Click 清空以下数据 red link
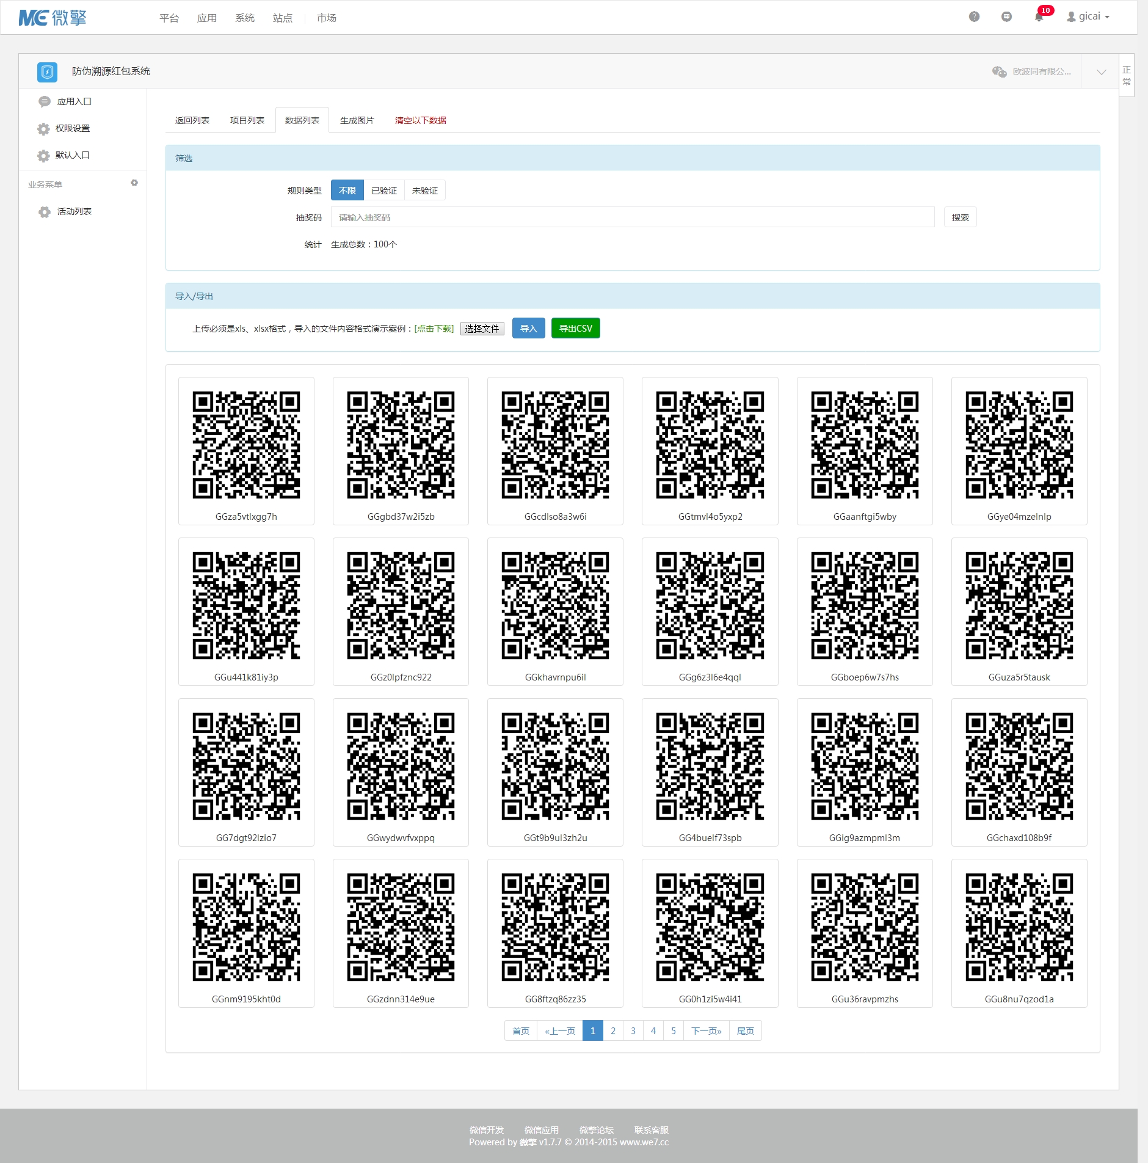Viewport: 1148px width, 1163px height. [x=421, y=120]
